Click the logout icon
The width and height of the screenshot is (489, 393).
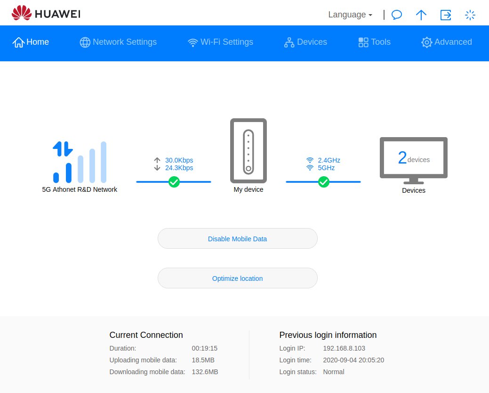coord(446,15)
